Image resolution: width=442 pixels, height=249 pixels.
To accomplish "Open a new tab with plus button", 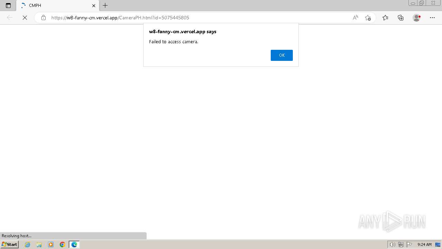I will point(105,6).
